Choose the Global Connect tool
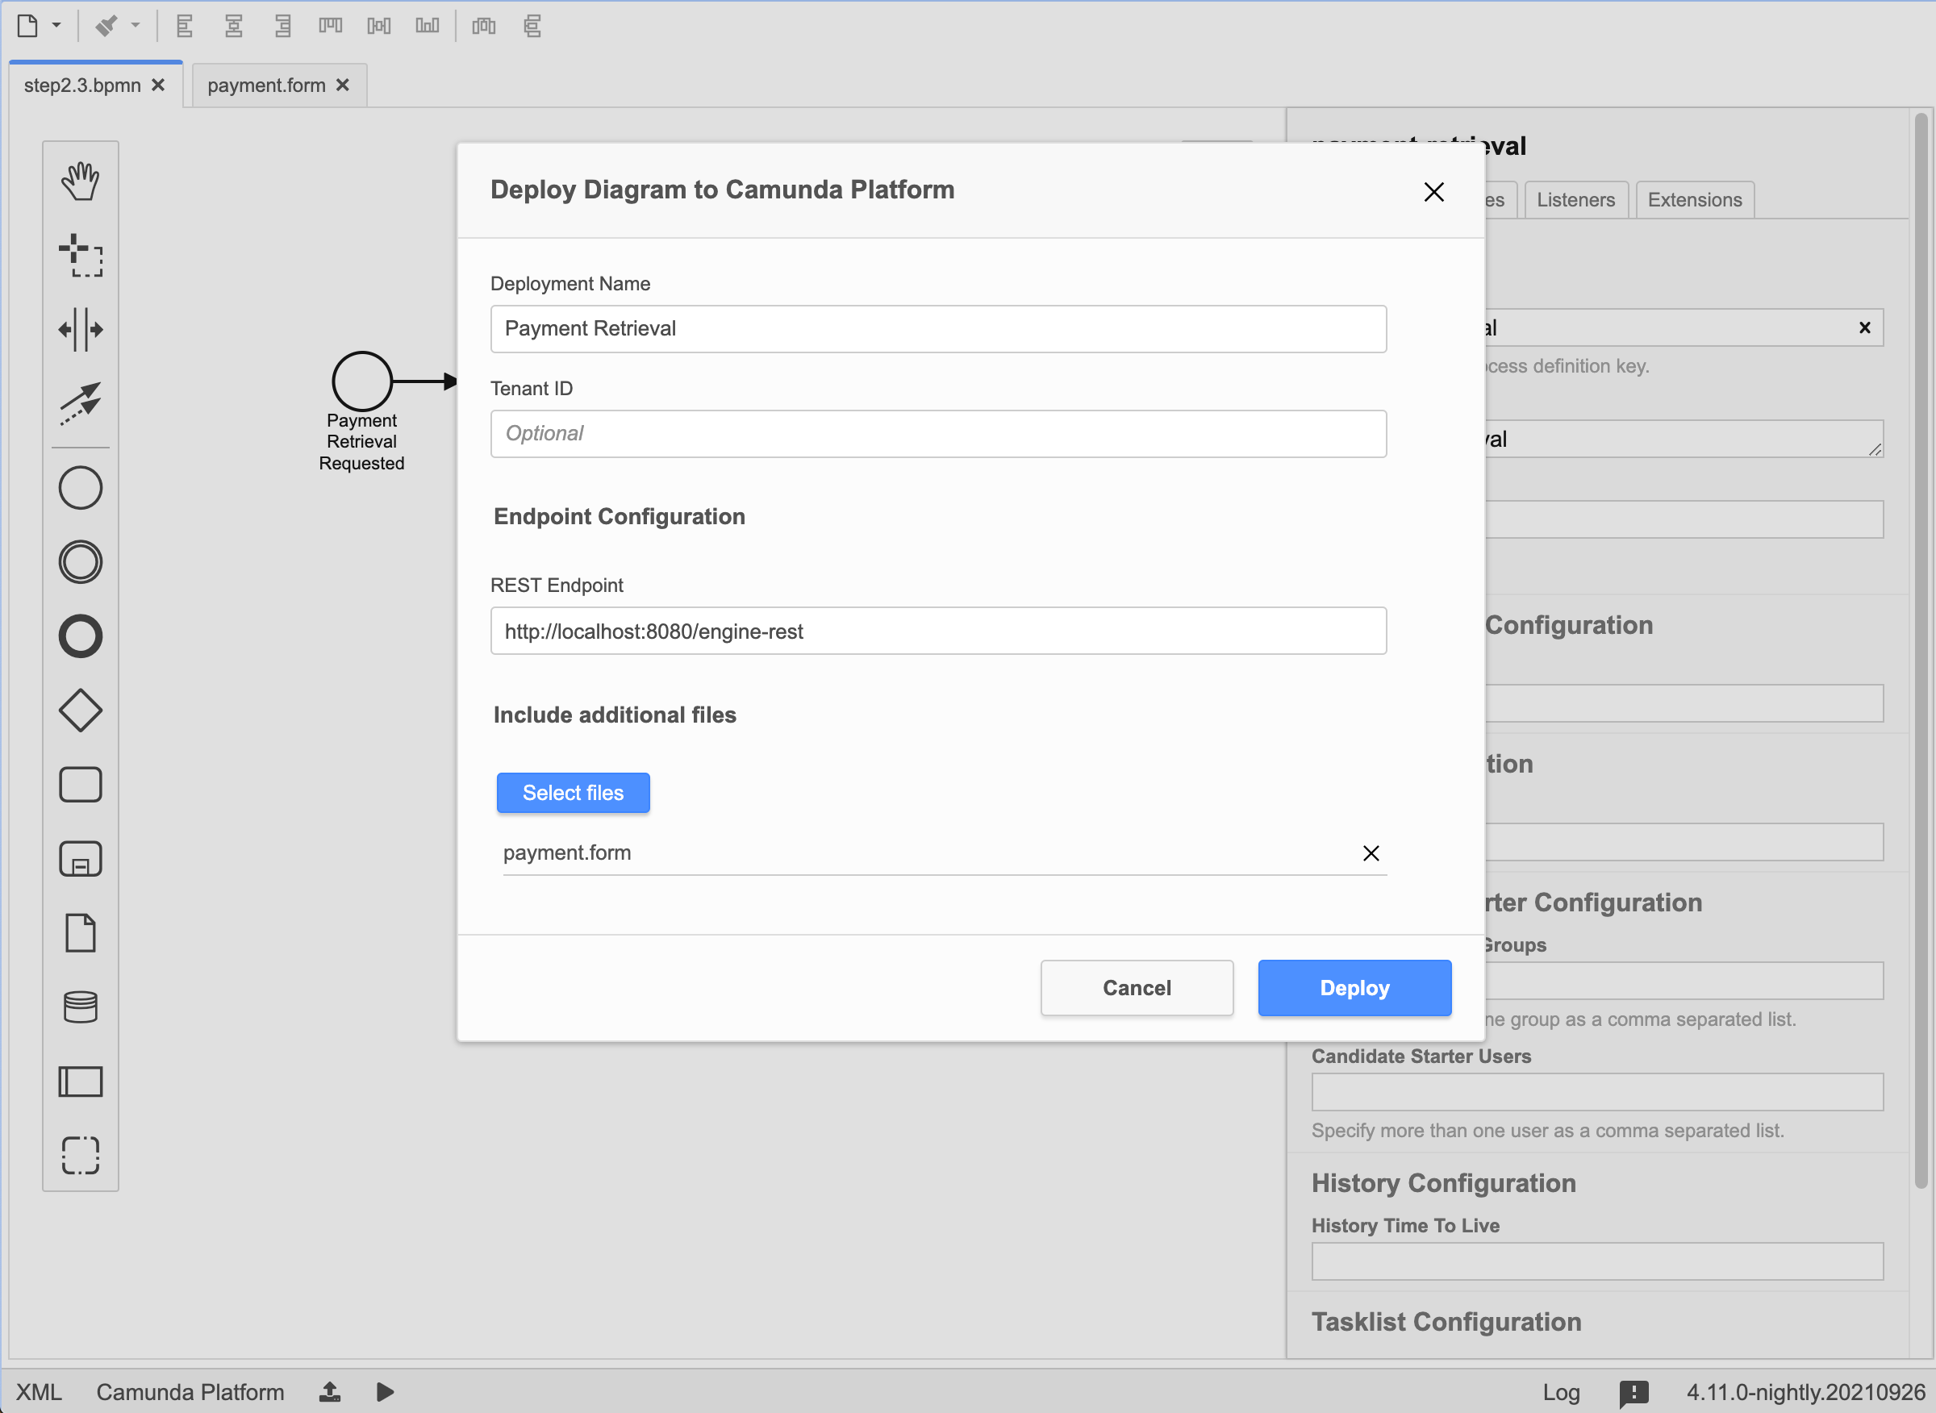This screenshot has height=1413, width=1936. point(81,403)
